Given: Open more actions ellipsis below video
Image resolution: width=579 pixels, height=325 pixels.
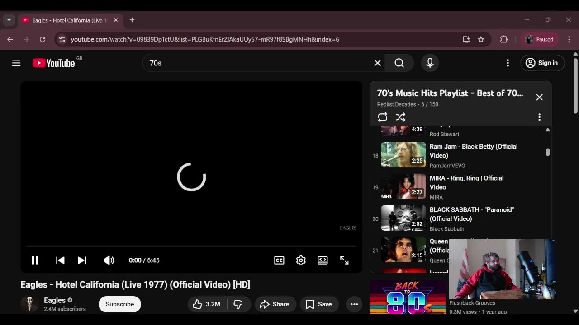Looking at the screenshot, I should [x=354, y=304].
